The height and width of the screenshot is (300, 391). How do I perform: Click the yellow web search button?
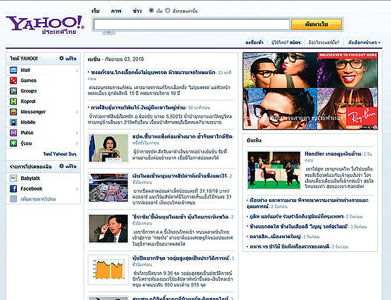coord(317,24)
